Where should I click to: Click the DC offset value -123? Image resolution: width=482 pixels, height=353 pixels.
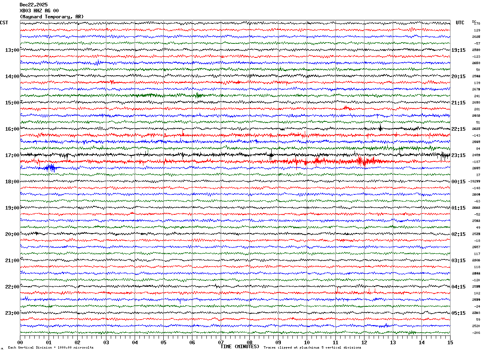click(x=476, y=57)
